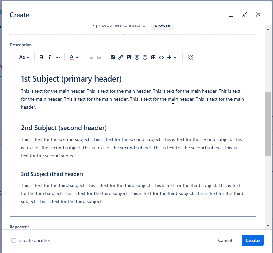Open the text color dropdown
Screen dimensions: 273x253
point(74,57)
